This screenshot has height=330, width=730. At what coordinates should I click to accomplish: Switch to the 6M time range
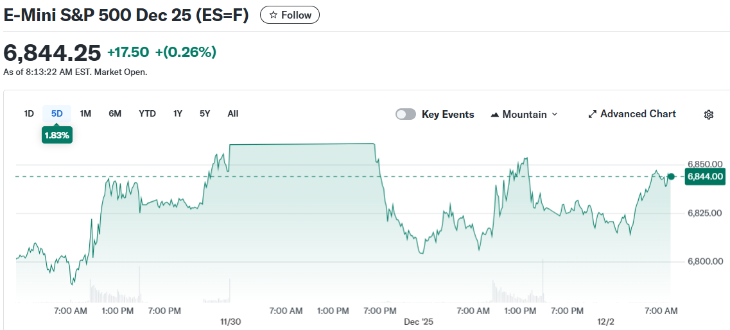[115, 113]
